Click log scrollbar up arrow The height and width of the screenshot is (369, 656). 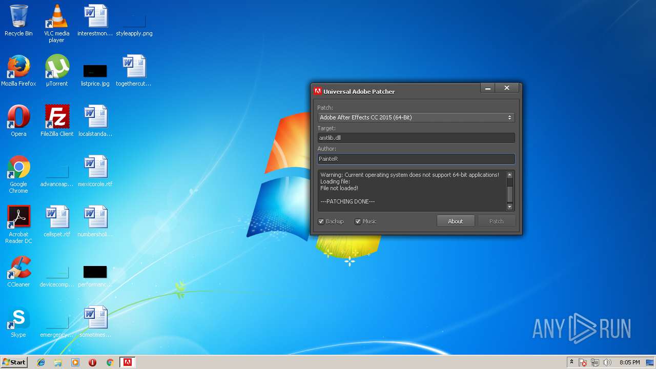click(509, 175)
